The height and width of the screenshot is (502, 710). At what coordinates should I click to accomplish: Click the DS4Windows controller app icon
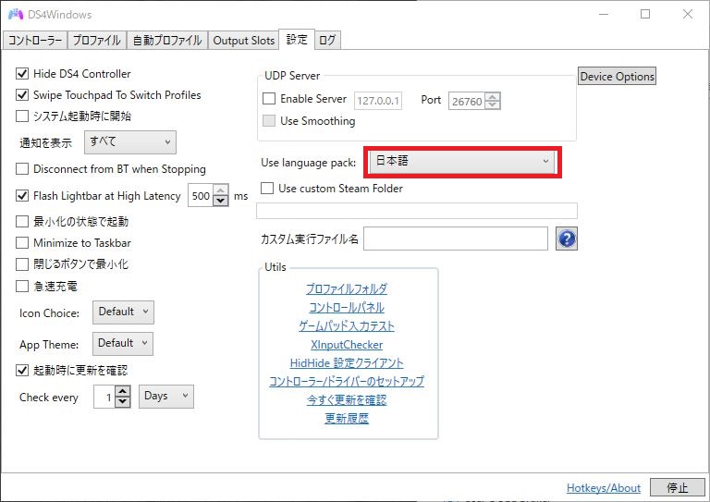click(x=16, y=15)
